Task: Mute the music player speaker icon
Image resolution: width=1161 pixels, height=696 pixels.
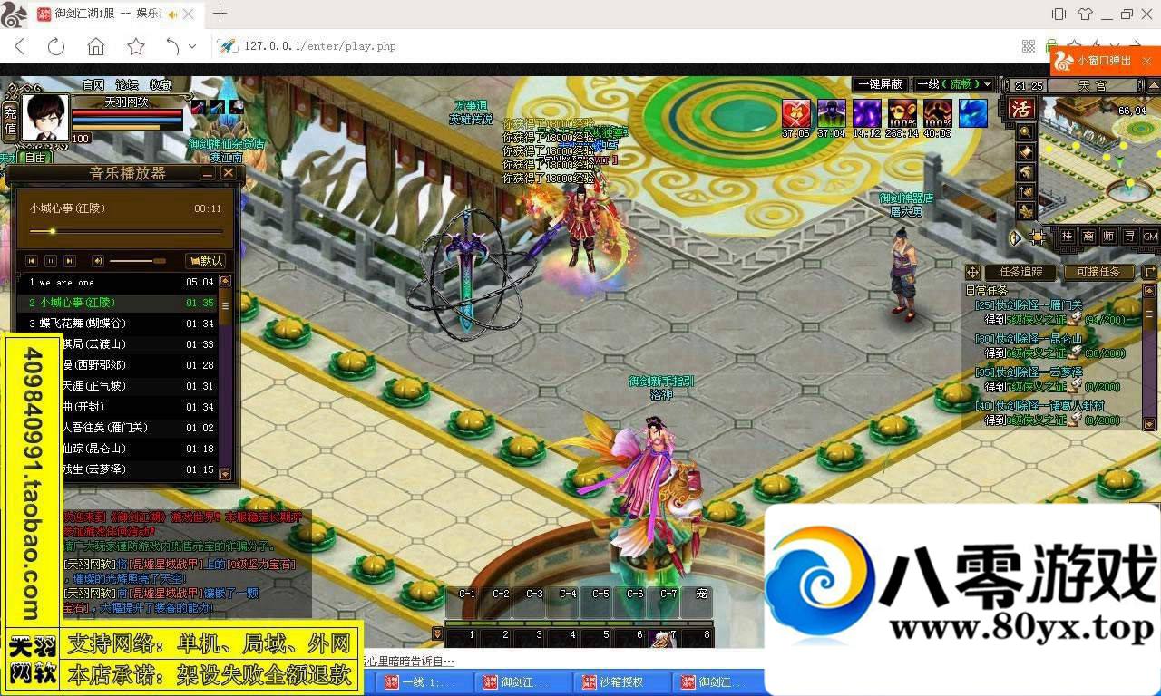Action: (x=98, y=261)
